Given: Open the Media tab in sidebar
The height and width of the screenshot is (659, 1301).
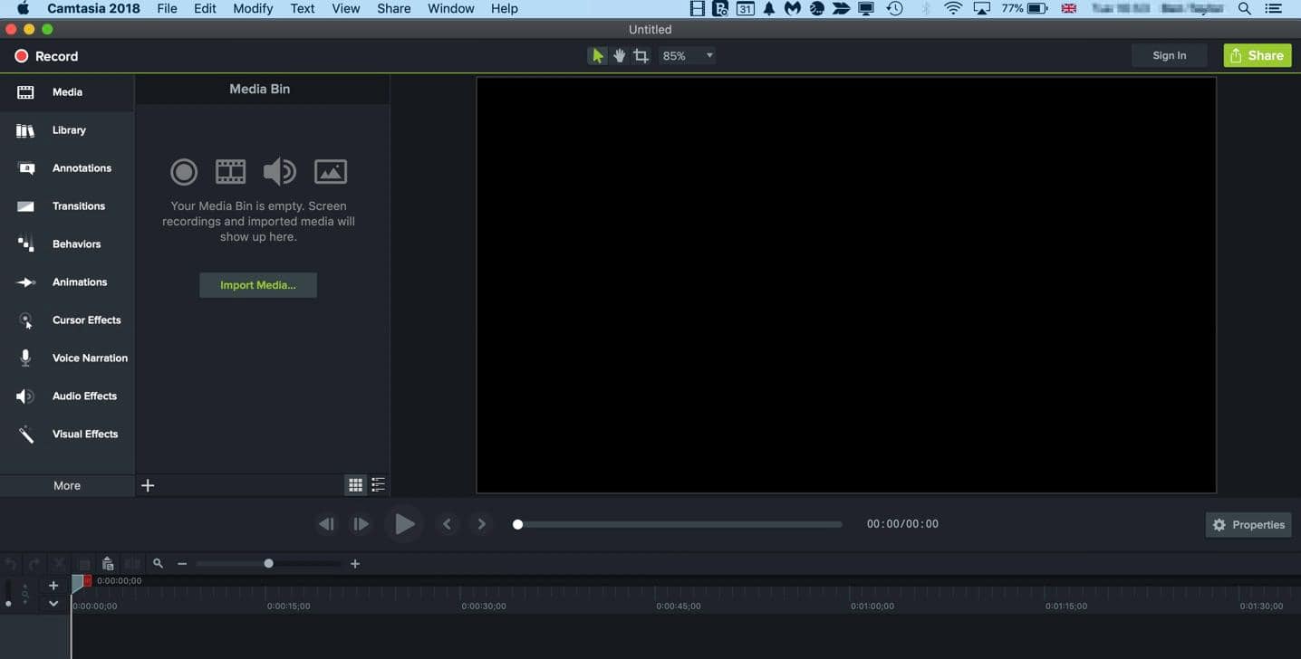Looking at the screenshot, I should coord(67,92).
